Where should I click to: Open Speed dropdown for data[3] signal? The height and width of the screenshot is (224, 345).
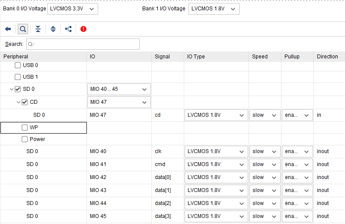point(265,217)
